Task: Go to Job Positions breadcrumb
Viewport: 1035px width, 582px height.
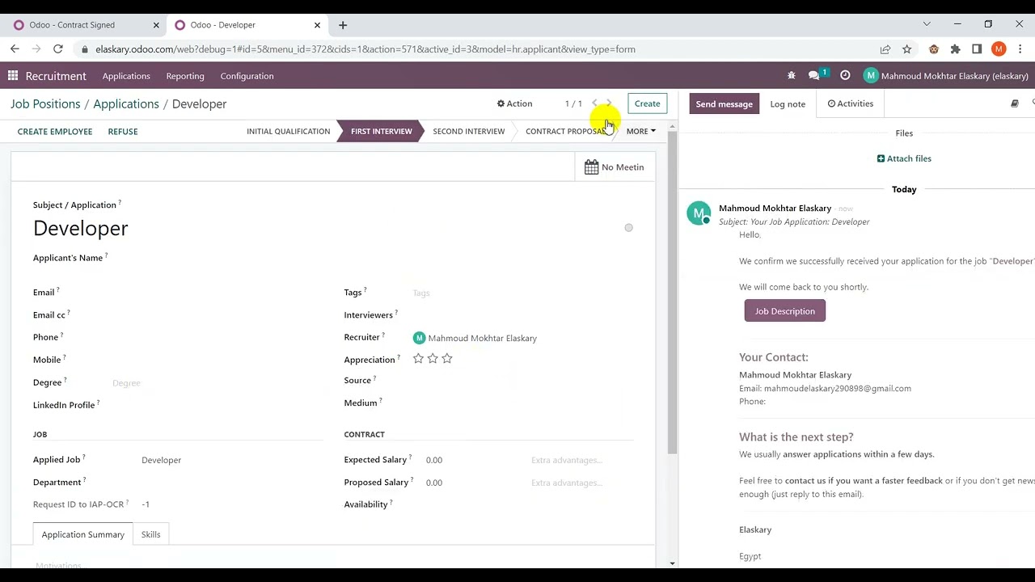Action: (45, 103)
